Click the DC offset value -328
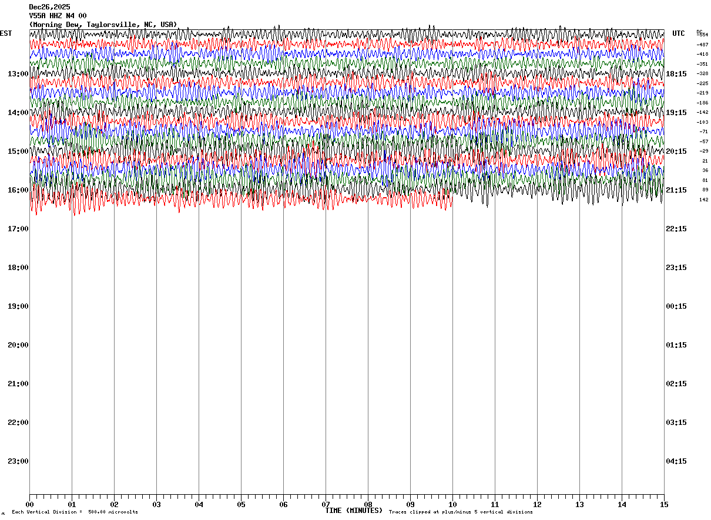The height and width of the screenshot is (520, 711). tap(702, 73)
